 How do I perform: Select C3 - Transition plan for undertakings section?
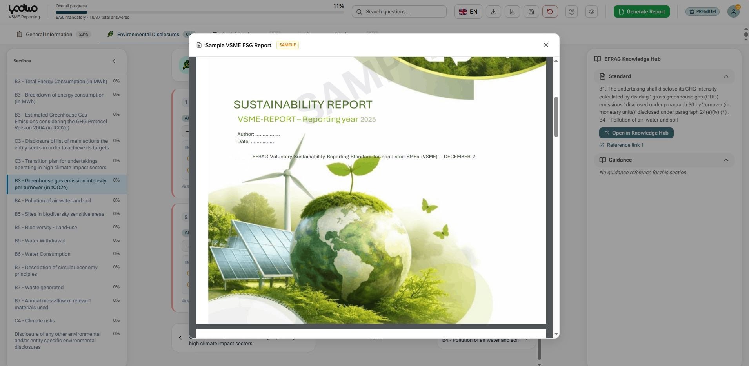click(67, 164)
